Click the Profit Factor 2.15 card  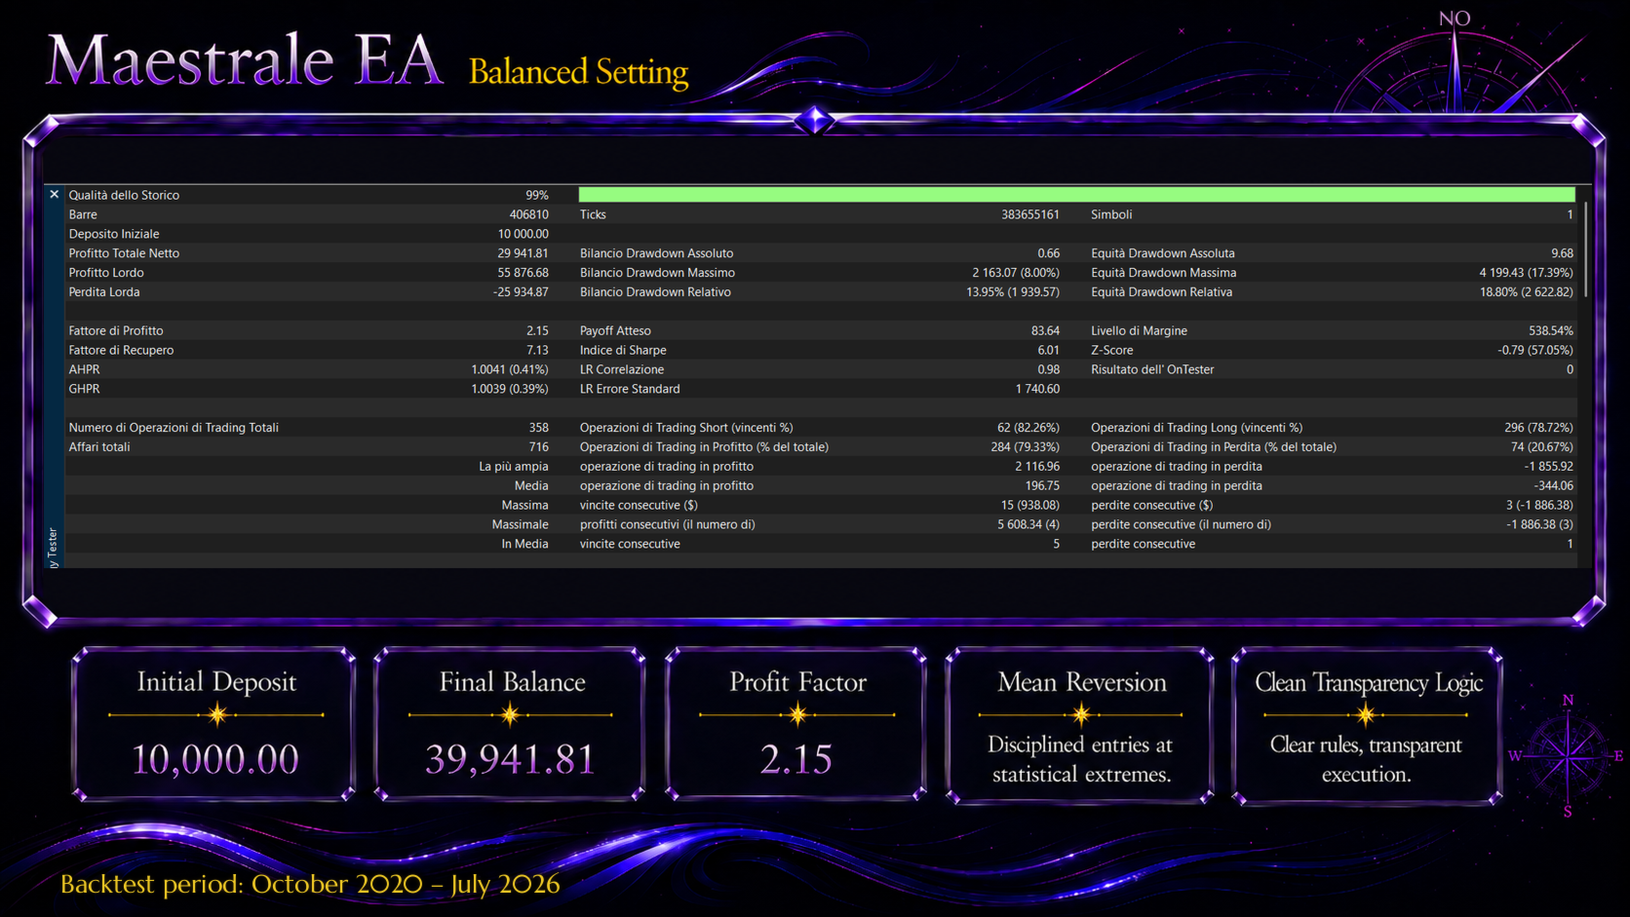coord(796,724)
